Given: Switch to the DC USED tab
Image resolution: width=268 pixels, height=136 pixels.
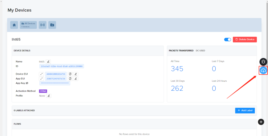Looking at the screenshot, I should tap(200, 51).
